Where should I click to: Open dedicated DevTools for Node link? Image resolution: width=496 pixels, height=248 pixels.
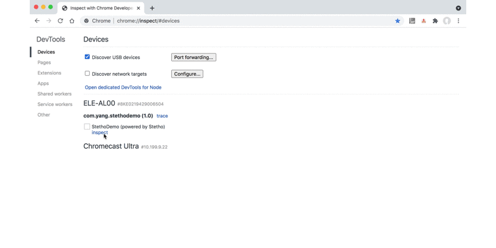click(123, 87)
